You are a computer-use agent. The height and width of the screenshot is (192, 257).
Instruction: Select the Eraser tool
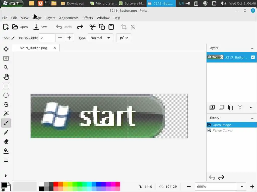(6, 141)
